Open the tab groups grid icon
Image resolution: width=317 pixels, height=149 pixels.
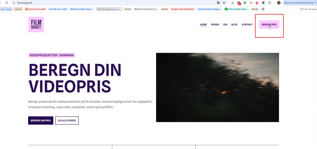click(x=263, y=9)
